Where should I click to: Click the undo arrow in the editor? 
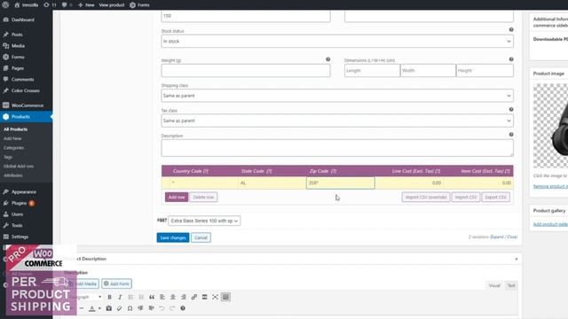(x=162, y=308)
